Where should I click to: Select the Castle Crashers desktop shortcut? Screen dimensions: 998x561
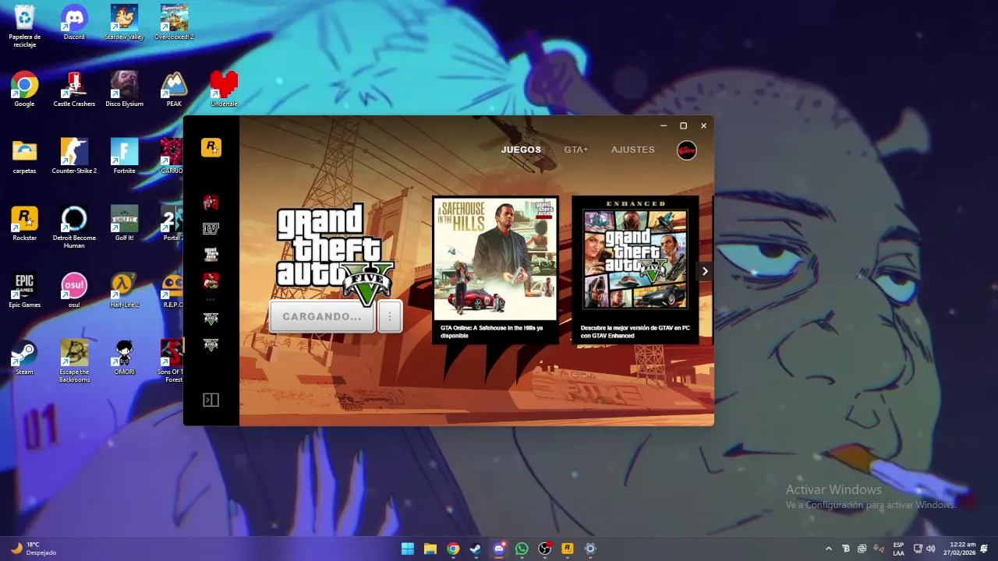pyautogui.click(x=74, y=90)
